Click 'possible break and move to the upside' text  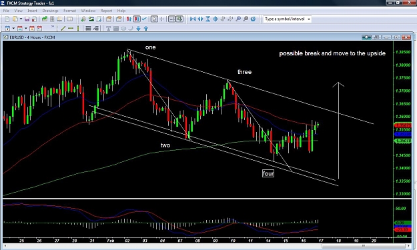(x=332, y=53)
